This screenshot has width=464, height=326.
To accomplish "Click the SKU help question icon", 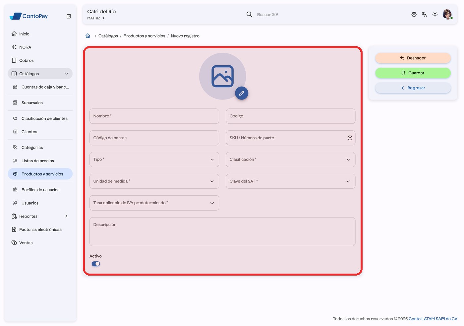I will 350,138.
